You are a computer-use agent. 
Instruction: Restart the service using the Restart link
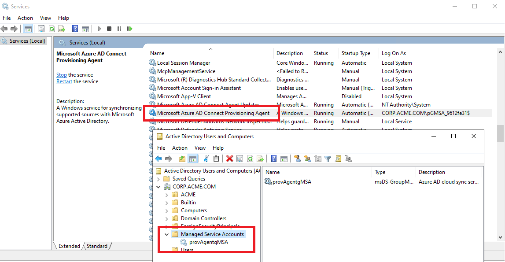pos(64,81)
